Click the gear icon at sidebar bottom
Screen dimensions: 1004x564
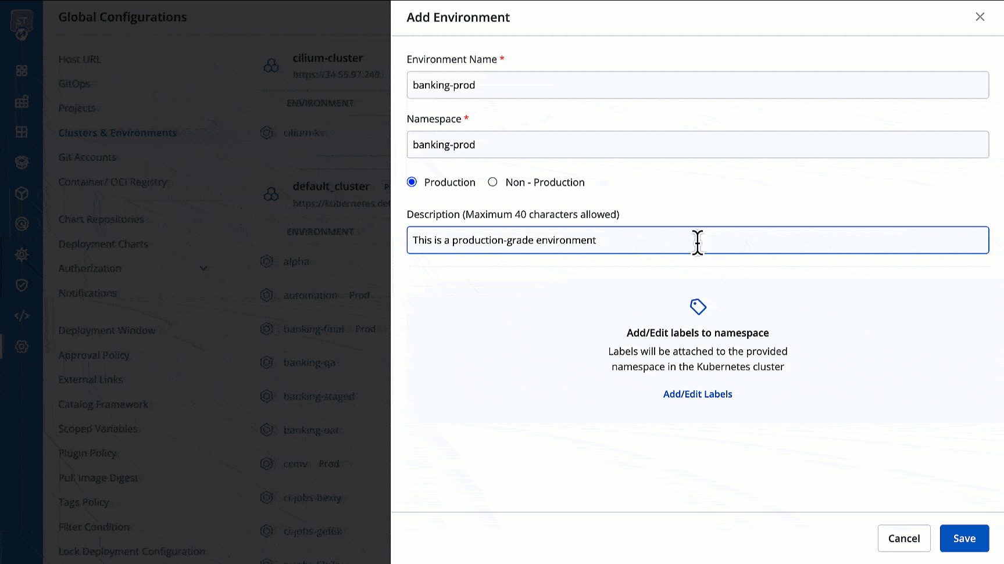(x=22, y=347)
